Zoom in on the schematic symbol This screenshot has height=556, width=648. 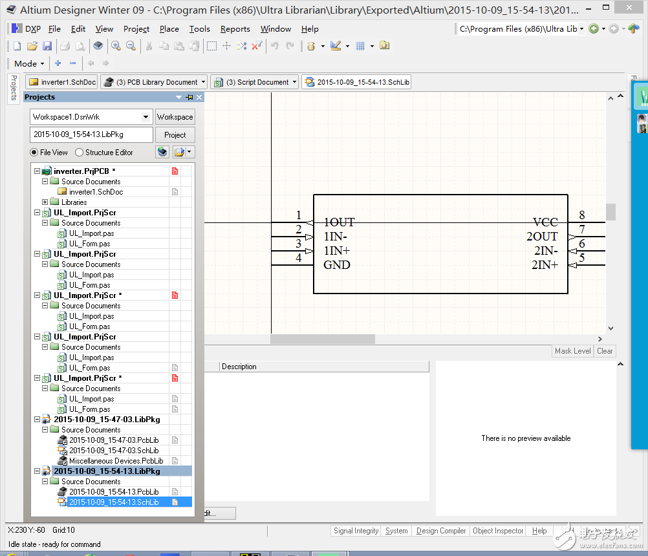pos(116,46)
